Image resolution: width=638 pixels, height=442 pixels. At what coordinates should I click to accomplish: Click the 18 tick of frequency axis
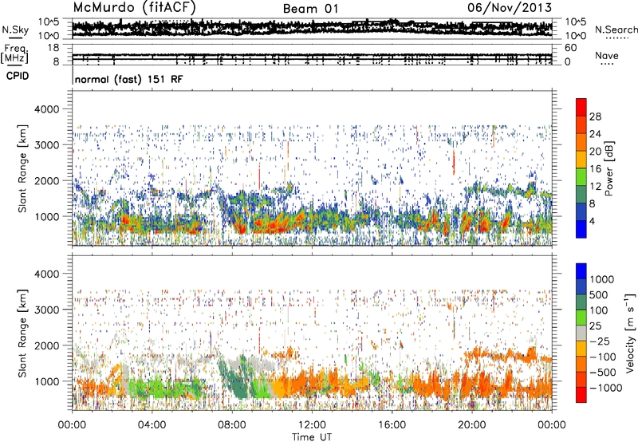pyautogui.click(x=53, y=48)
